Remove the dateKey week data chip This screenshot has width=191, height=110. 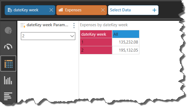[x=51, y=10]
